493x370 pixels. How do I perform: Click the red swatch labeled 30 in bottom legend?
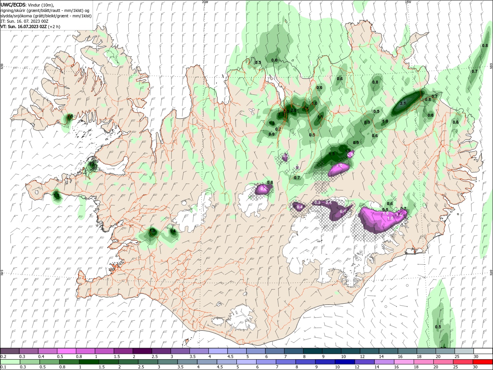[483, 362]
